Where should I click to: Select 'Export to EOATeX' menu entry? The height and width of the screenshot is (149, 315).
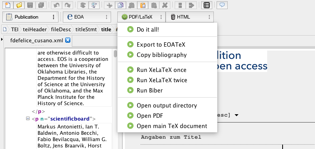pos(167,44)
